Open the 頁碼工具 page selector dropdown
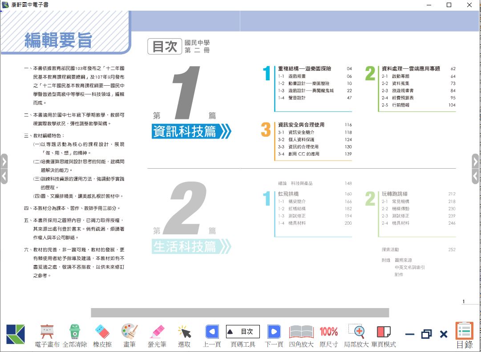The image size is (481, 352). click(x=243, y=332)
